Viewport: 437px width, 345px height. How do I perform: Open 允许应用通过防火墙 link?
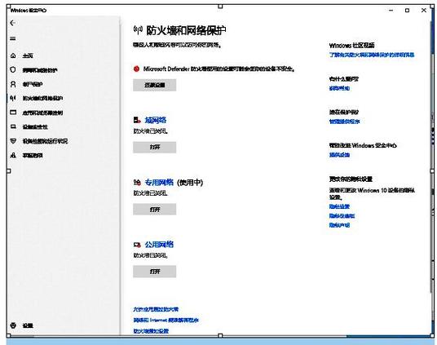tap(156, 309)
